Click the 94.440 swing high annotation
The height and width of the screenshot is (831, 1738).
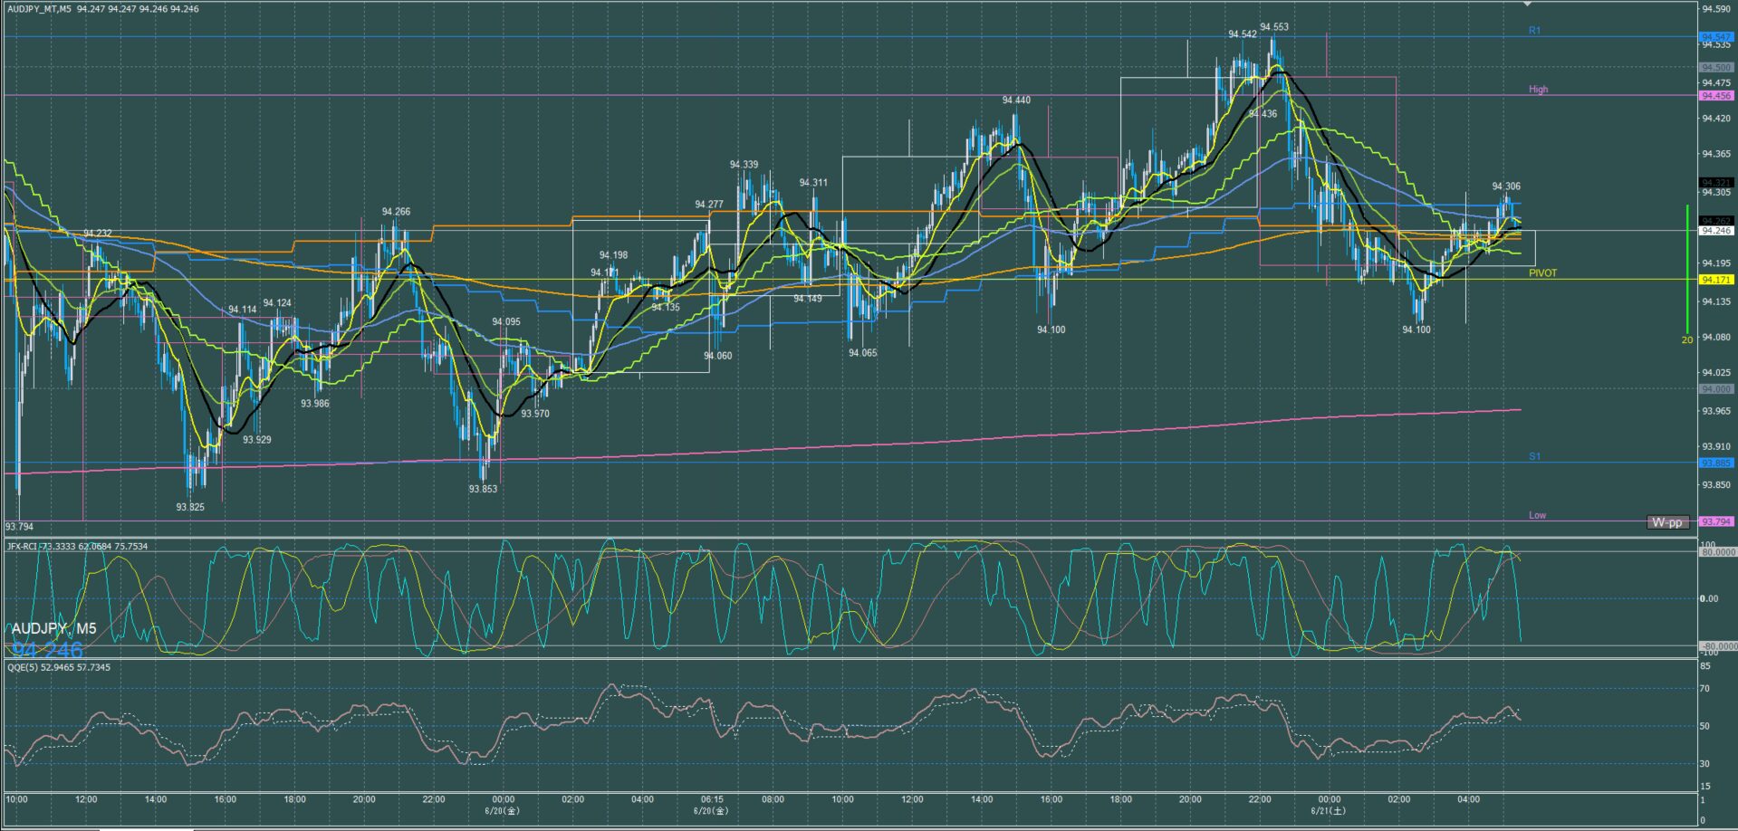[1016, 100]
